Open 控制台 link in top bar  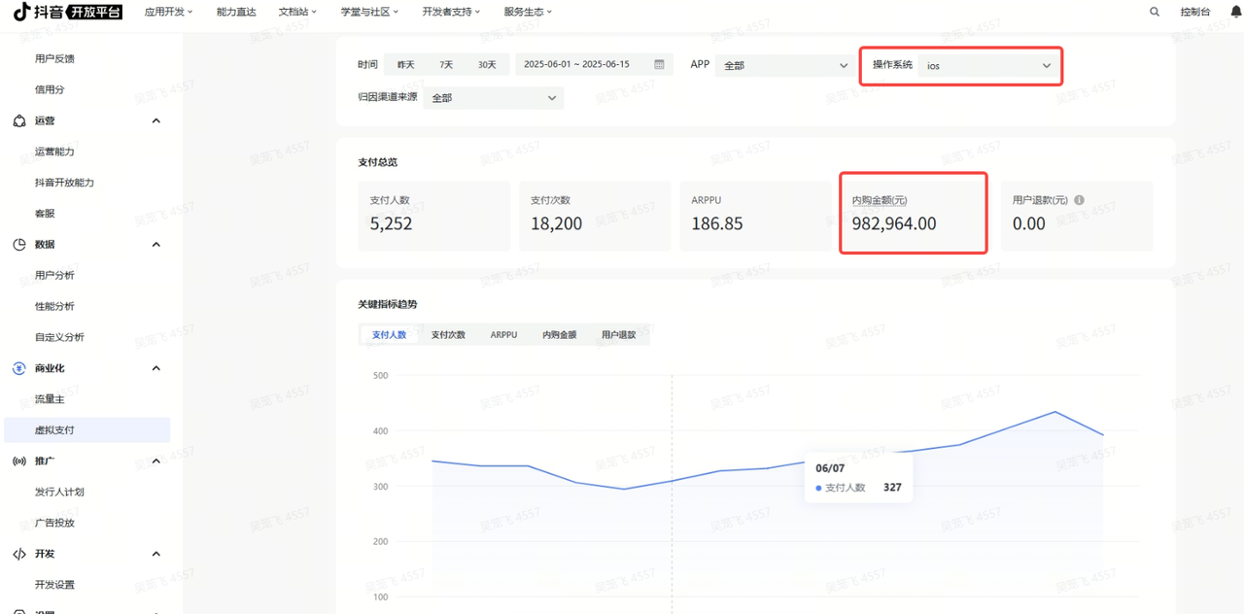(1194, 12)
